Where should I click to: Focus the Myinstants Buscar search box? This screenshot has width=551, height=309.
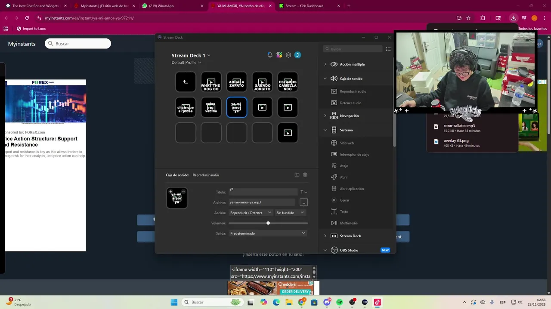click(78, 43)
